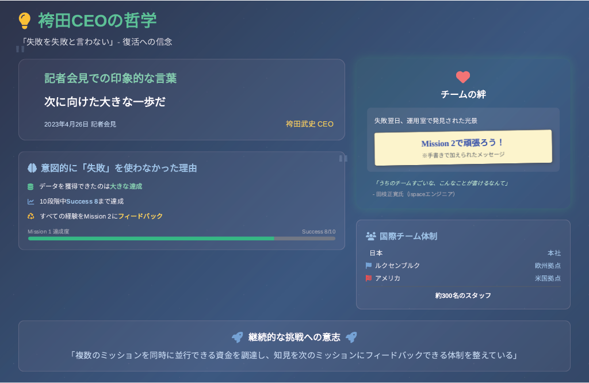Click the quote 次に向けた大きな一歩だ

pos(105,102)
